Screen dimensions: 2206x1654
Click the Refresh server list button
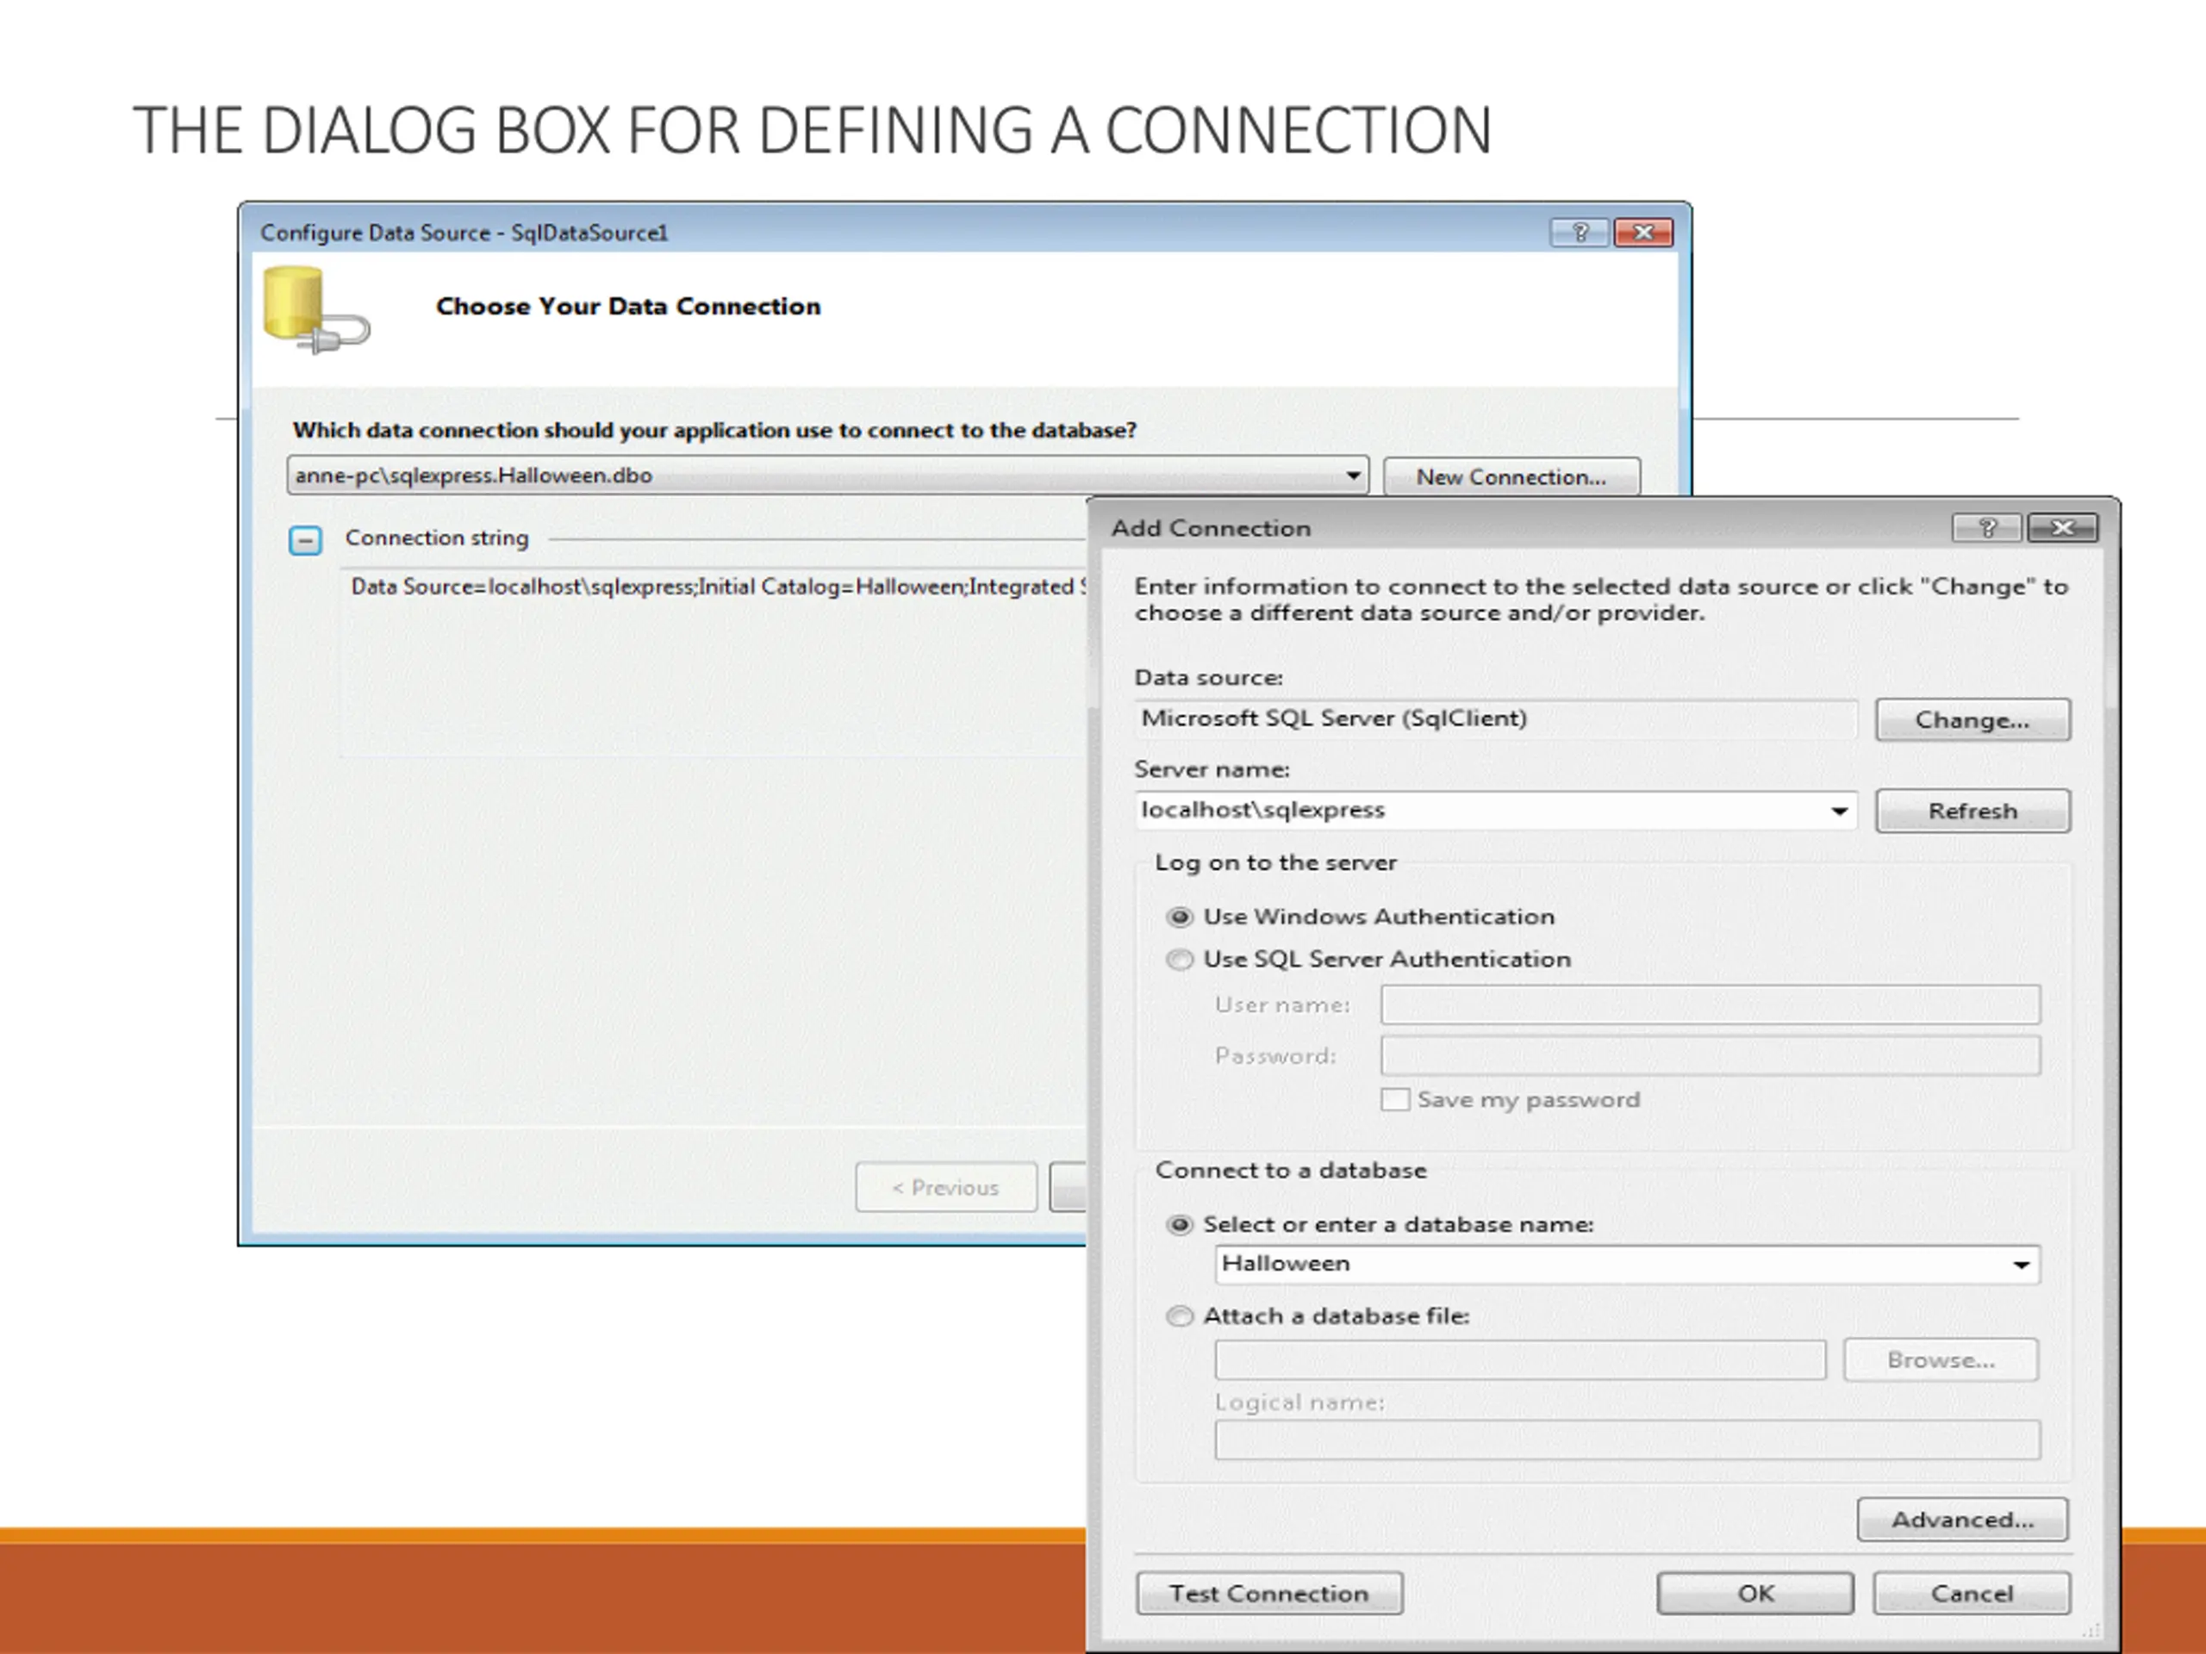(x=1972, y=811)
